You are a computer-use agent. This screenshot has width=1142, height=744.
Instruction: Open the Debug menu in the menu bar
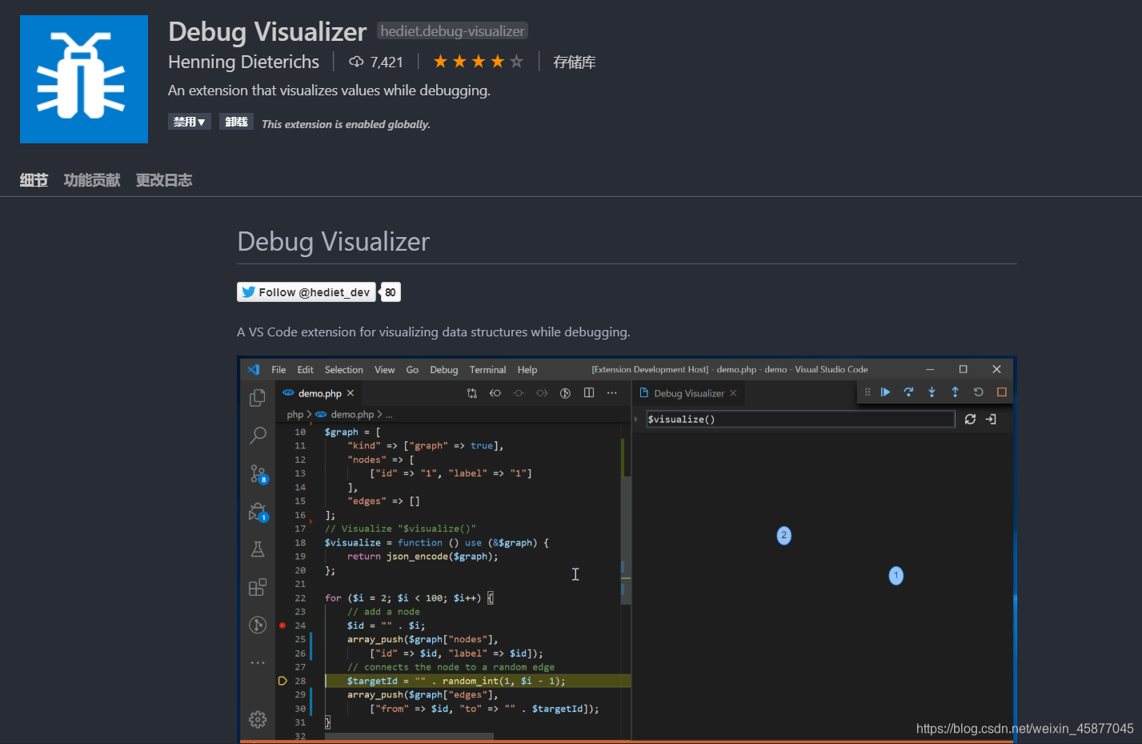point(443,369)
